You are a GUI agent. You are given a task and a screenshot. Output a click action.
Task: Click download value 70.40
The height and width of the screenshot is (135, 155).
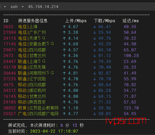click(x=104, y=67)
